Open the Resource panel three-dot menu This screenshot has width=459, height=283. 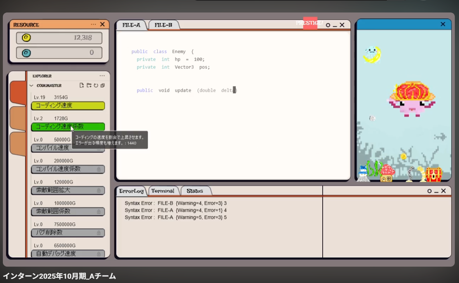coord(93,25)
